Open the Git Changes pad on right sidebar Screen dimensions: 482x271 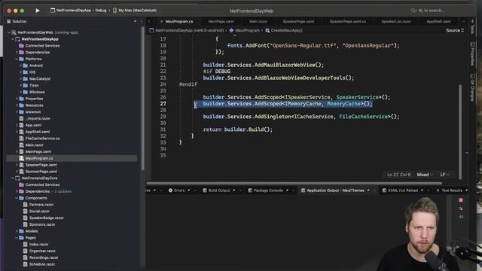click(472, 87)
